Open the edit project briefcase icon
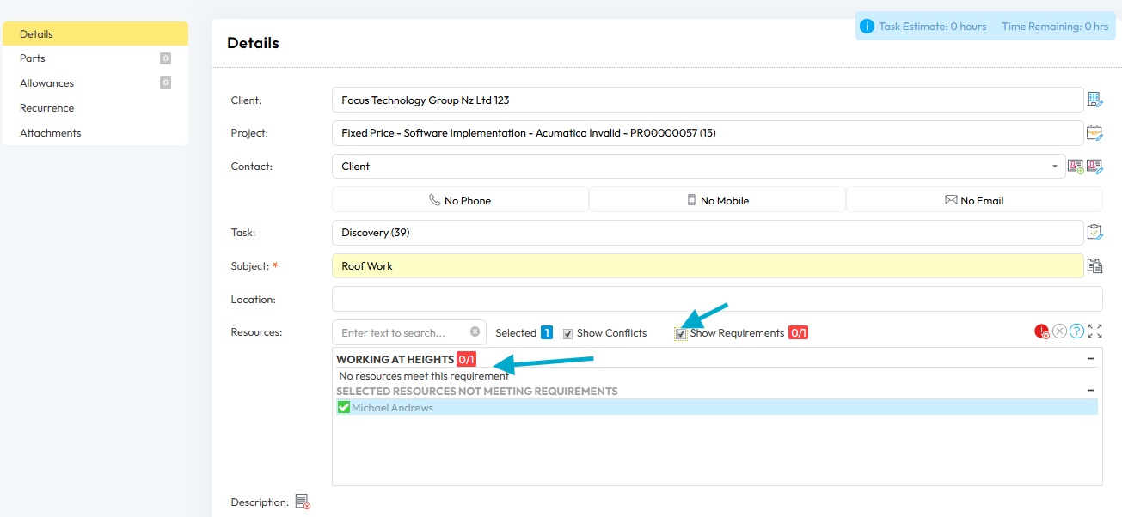The height and width of the screenshot is (517, 1122). coord(1094,133)
